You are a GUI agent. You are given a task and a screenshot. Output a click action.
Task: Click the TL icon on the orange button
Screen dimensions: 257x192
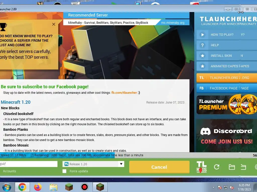pyautogui.click(x=202, y=78)
